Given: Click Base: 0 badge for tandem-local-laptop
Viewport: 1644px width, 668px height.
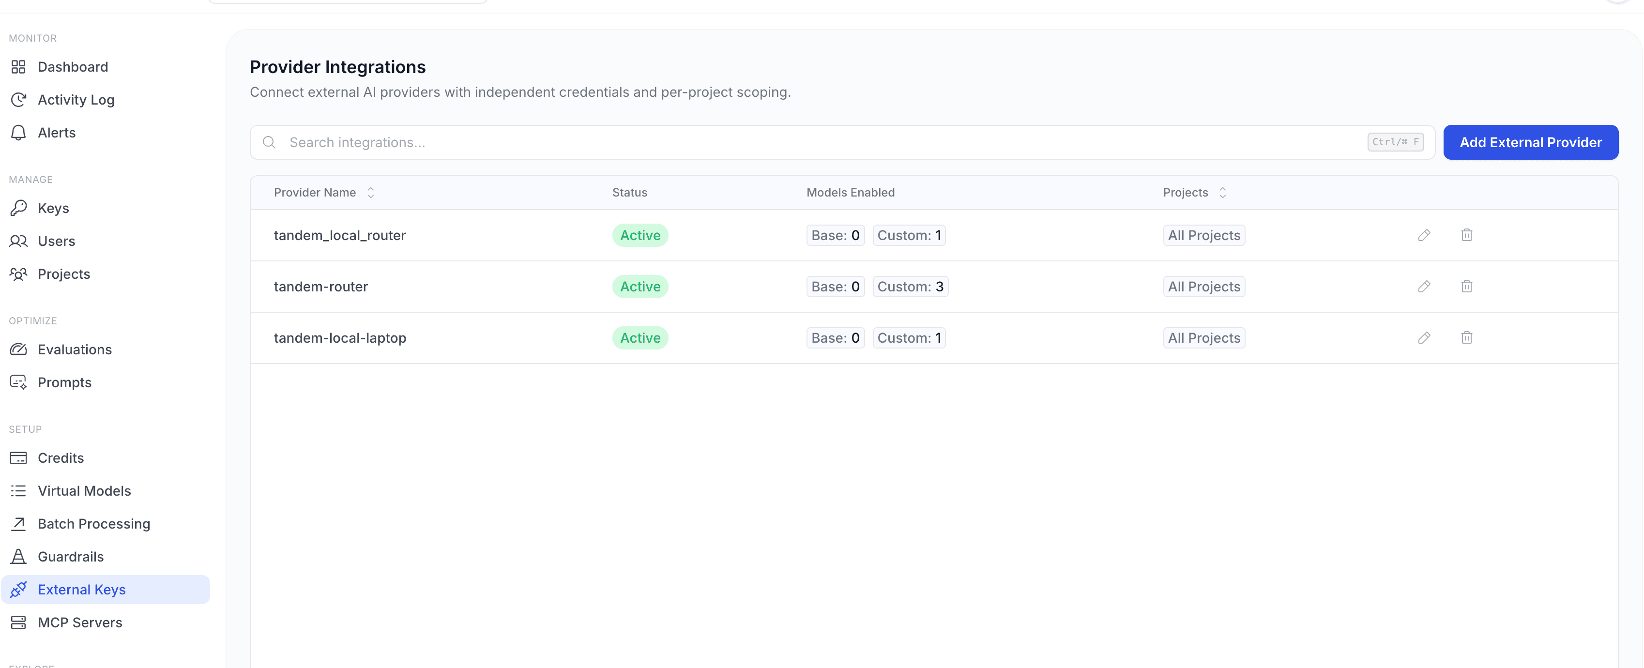Looking at the screenshot, I should pos(836,338).
